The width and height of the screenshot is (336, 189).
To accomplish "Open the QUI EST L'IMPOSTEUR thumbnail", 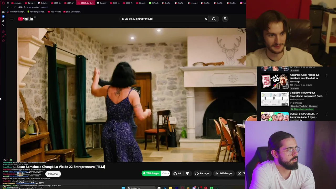I will click(275, 117).
